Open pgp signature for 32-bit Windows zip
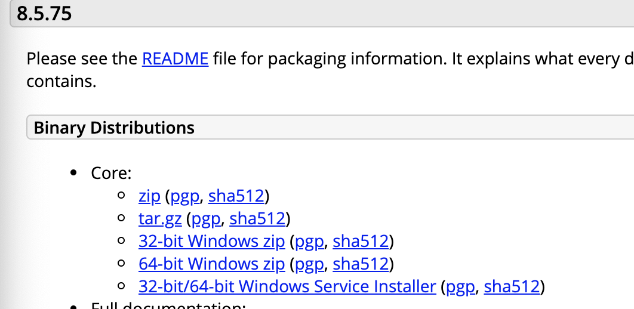This screenshot has width=634, height=309. pyautogui.click(x=310, y=242)
